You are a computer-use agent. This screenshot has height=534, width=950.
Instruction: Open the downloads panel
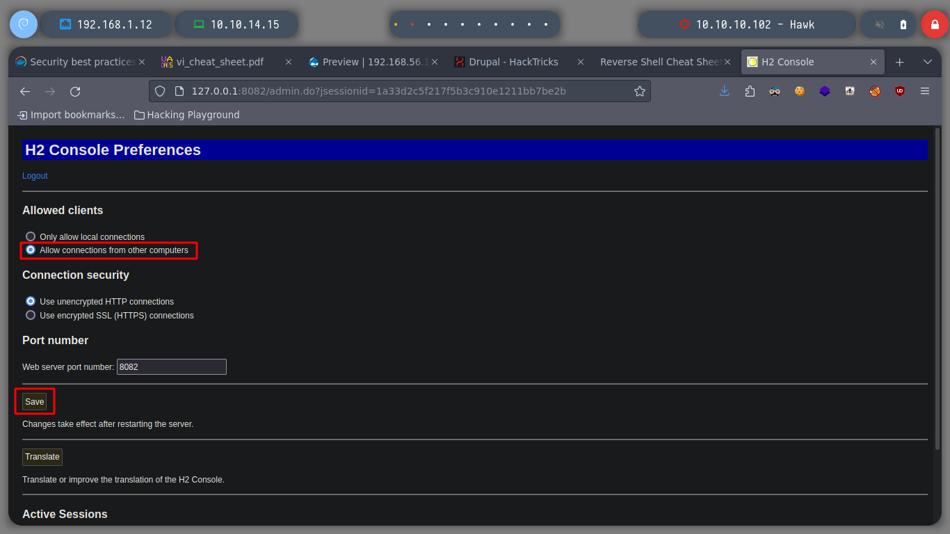[x=725, y=91]
